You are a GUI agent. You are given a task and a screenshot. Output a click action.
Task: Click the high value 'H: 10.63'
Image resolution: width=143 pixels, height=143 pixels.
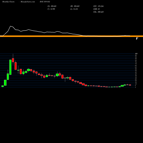(75, 6)
